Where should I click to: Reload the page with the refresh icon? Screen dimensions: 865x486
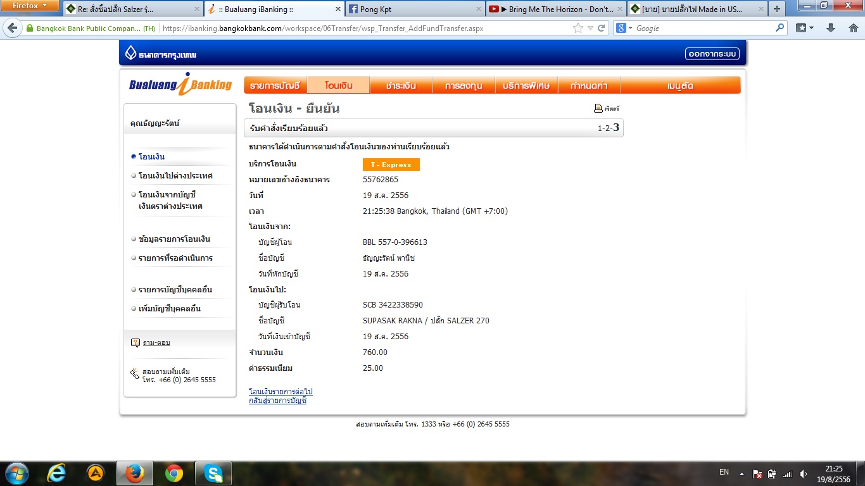[601, 28]
